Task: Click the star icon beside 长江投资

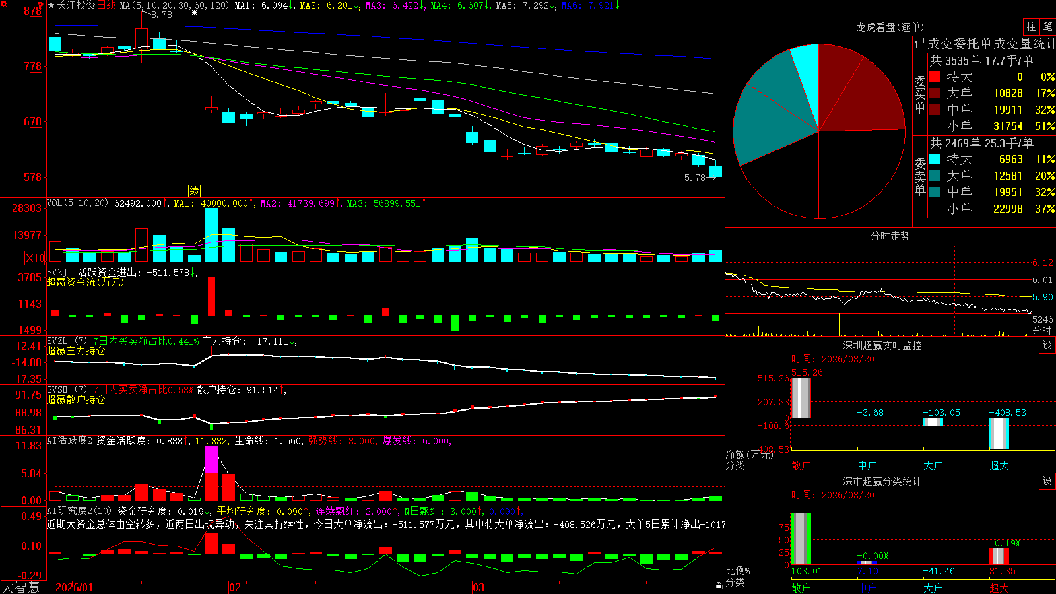Action: tap(51, 5)
